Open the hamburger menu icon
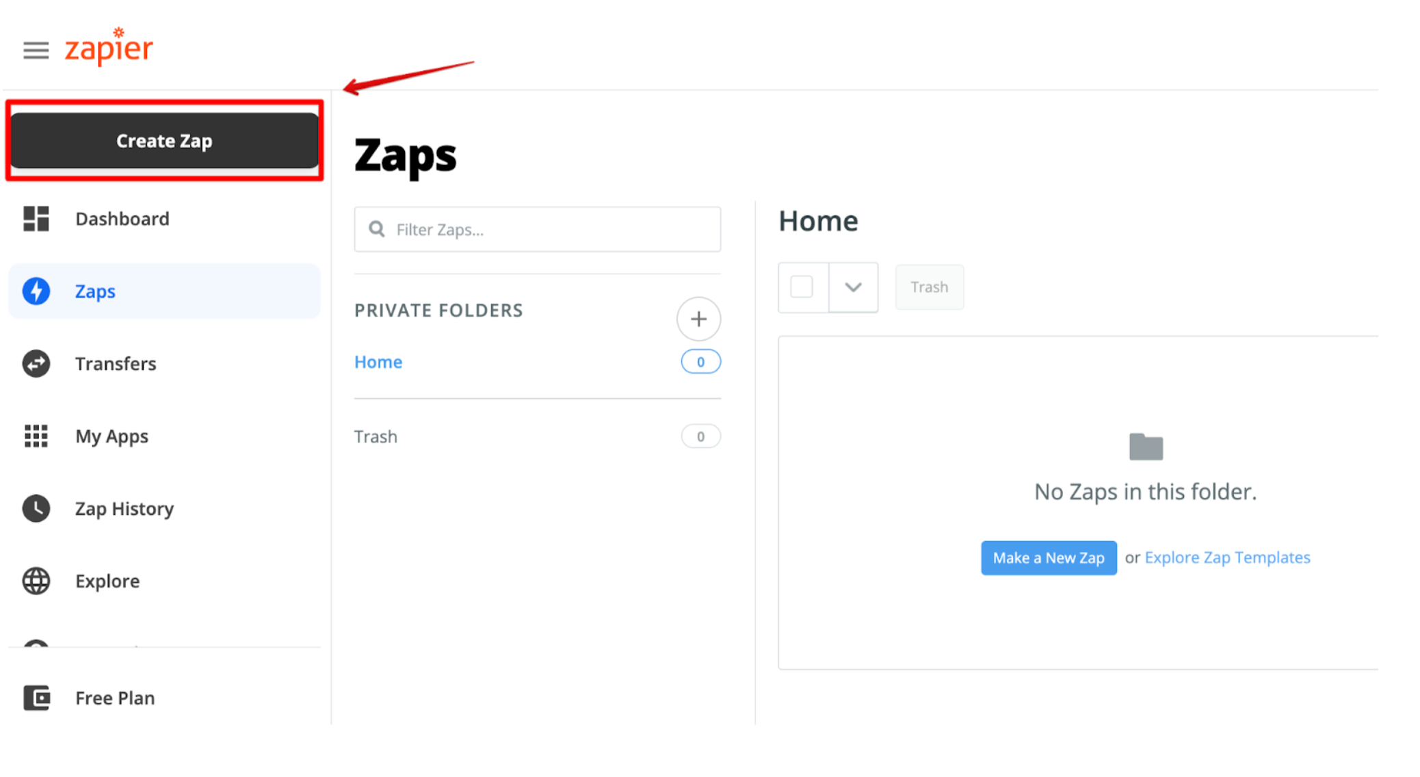1420x777 pixels. [36, 50]
